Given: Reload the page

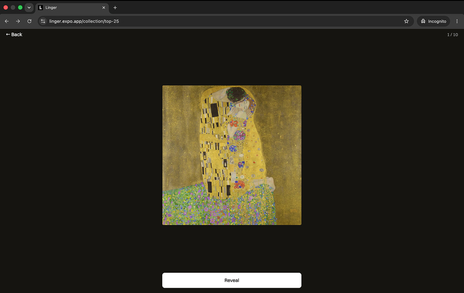Looking at the screenshot, I should 29,21.
